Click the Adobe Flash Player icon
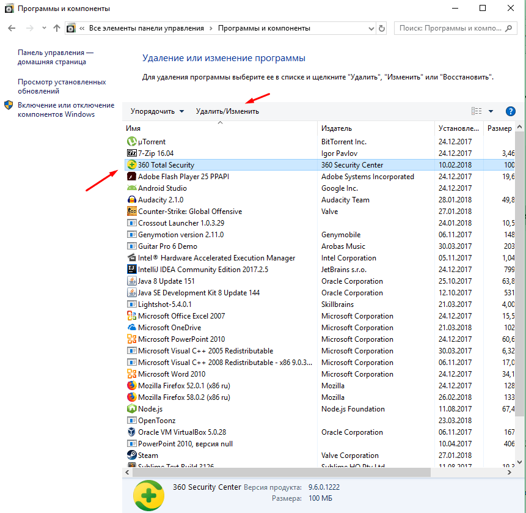 pos(131,177)
